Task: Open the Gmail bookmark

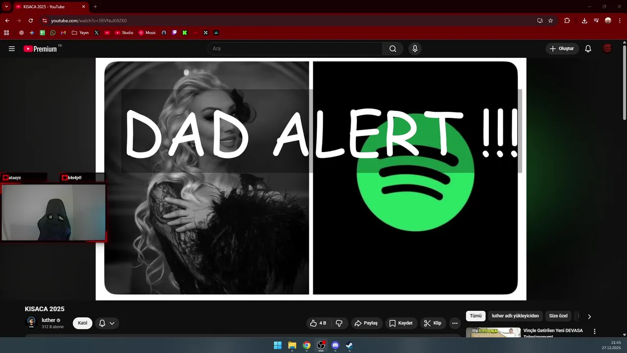Action: point(64,33)
